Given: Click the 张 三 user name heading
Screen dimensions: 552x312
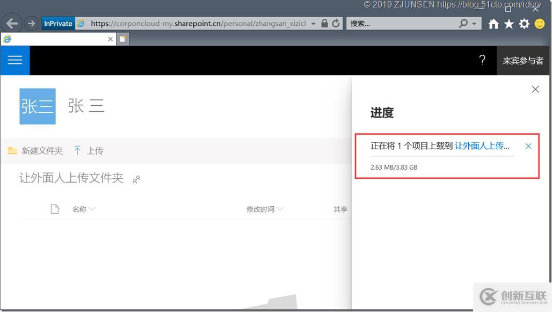Looking at the screenshot, I should coord(86,106).
